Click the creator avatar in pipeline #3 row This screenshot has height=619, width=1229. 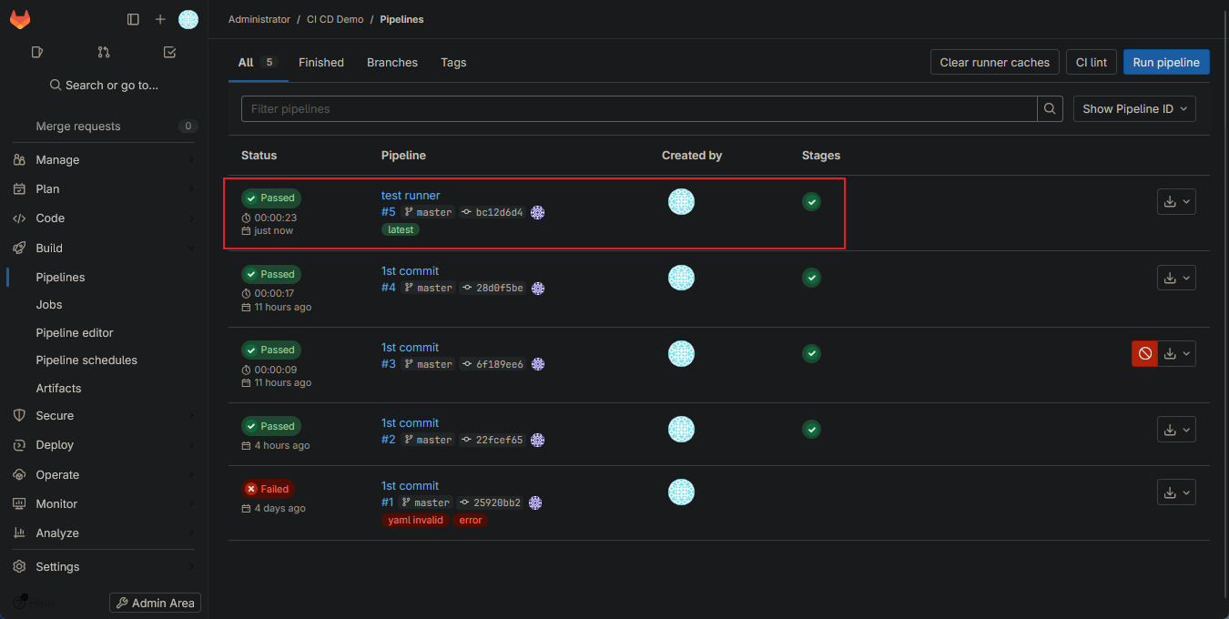pyautogui.click(x=681, y=353)
